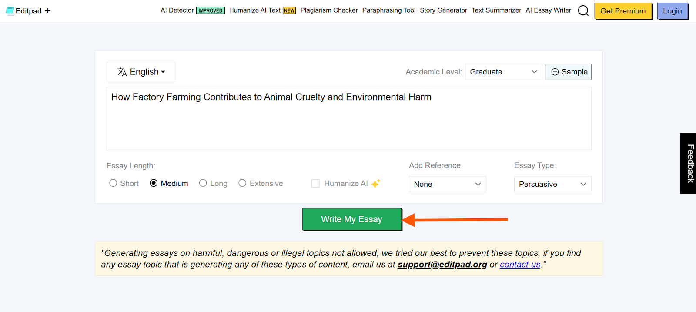Viewport: 696px width, 312px height.
Task: Click the plus icon beside Editpad
Action: click(48, 11)
